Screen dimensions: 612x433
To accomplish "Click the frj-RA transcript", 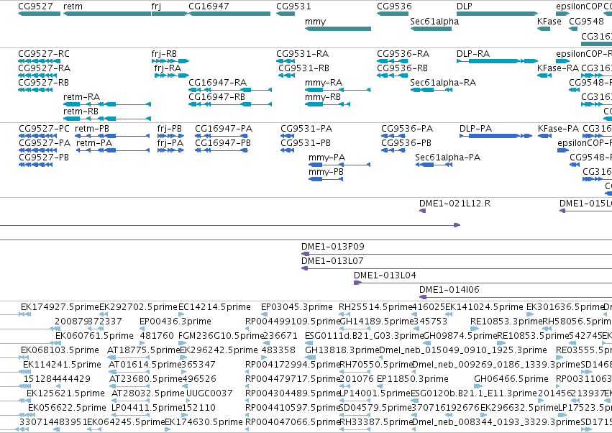I will pyautogui.click(x=172, y=76).
